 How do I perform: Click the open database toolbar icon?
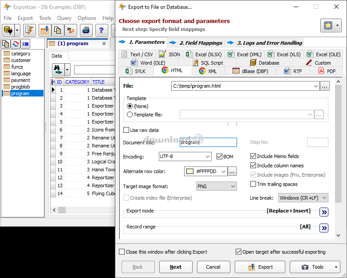click(8, 30)
